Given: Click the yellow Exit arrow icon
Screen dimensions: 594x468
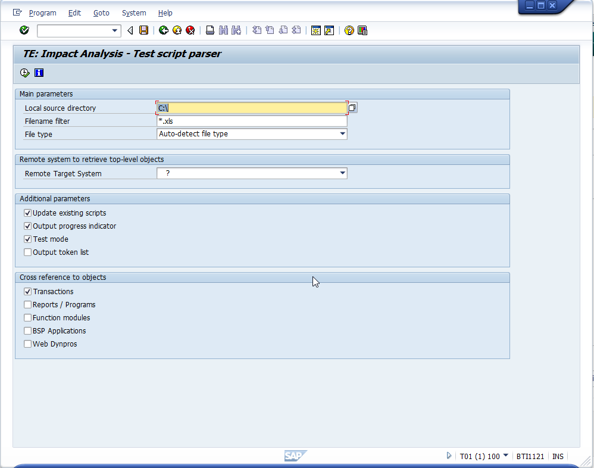Looking at the screenshot, I should pos(177,30).
